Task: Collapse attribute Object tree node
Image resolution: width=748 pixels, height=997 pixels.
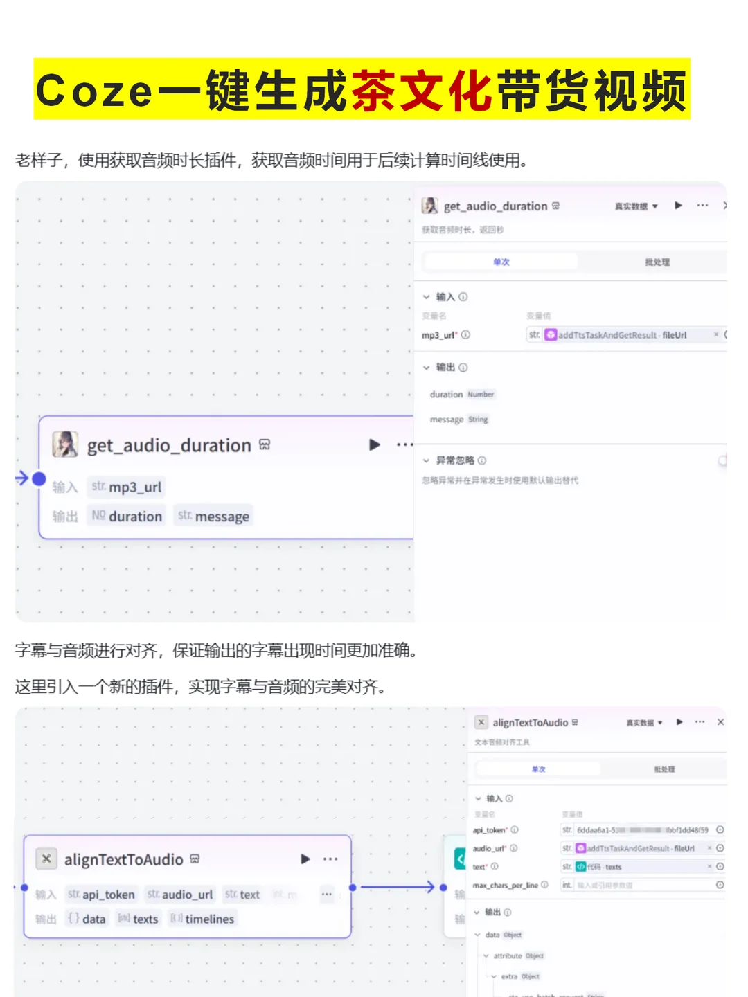Action: (x=486, y=956)
